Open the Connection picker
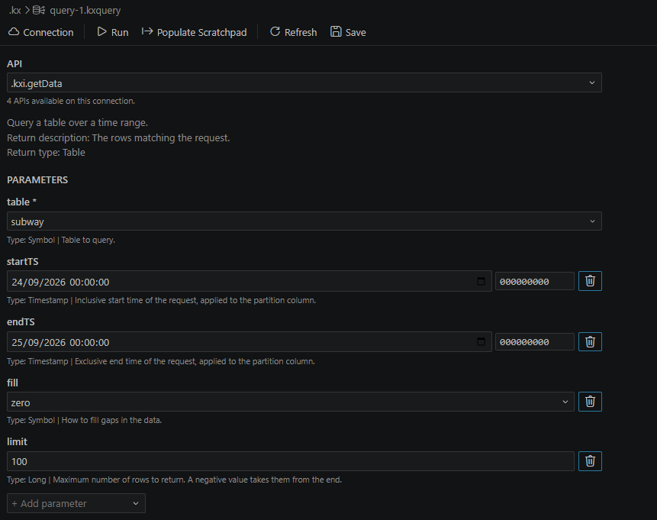 (x=41, y=32)
